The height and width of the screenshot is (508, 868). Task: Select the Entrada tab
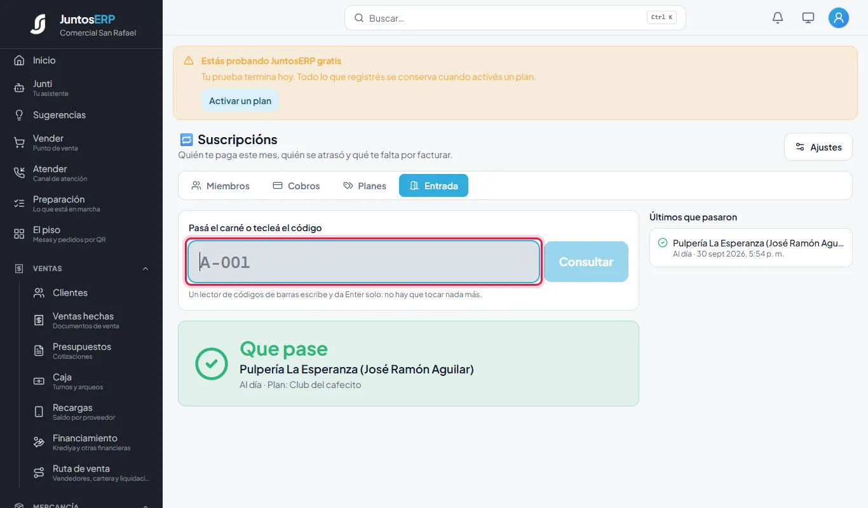433,186
